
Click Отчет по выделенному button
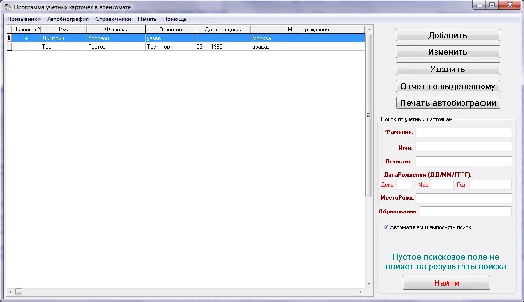[448, 86]
